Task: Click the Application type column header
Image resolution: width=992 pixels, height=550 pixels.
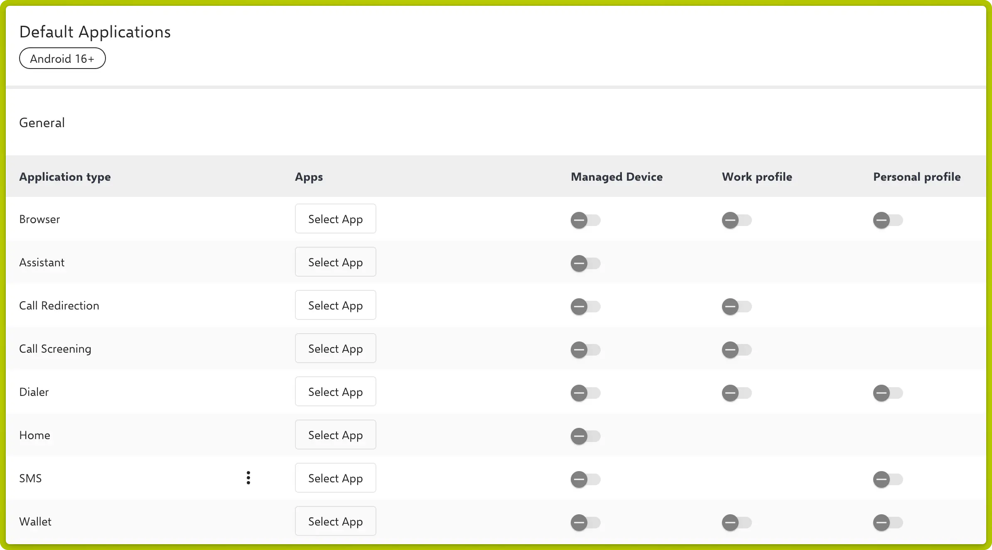Action: point(65,177)
